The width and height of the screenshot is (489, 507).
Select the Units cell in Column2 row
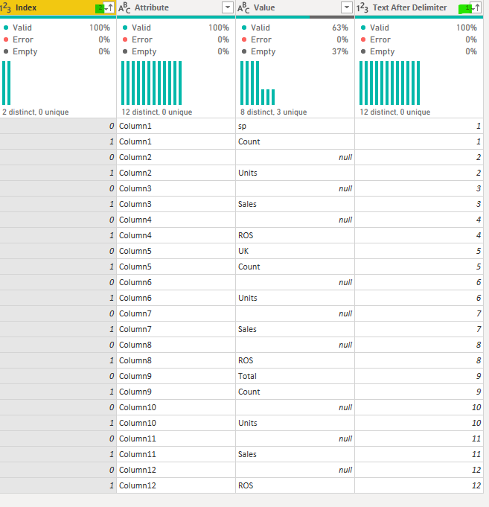[295, 173]
